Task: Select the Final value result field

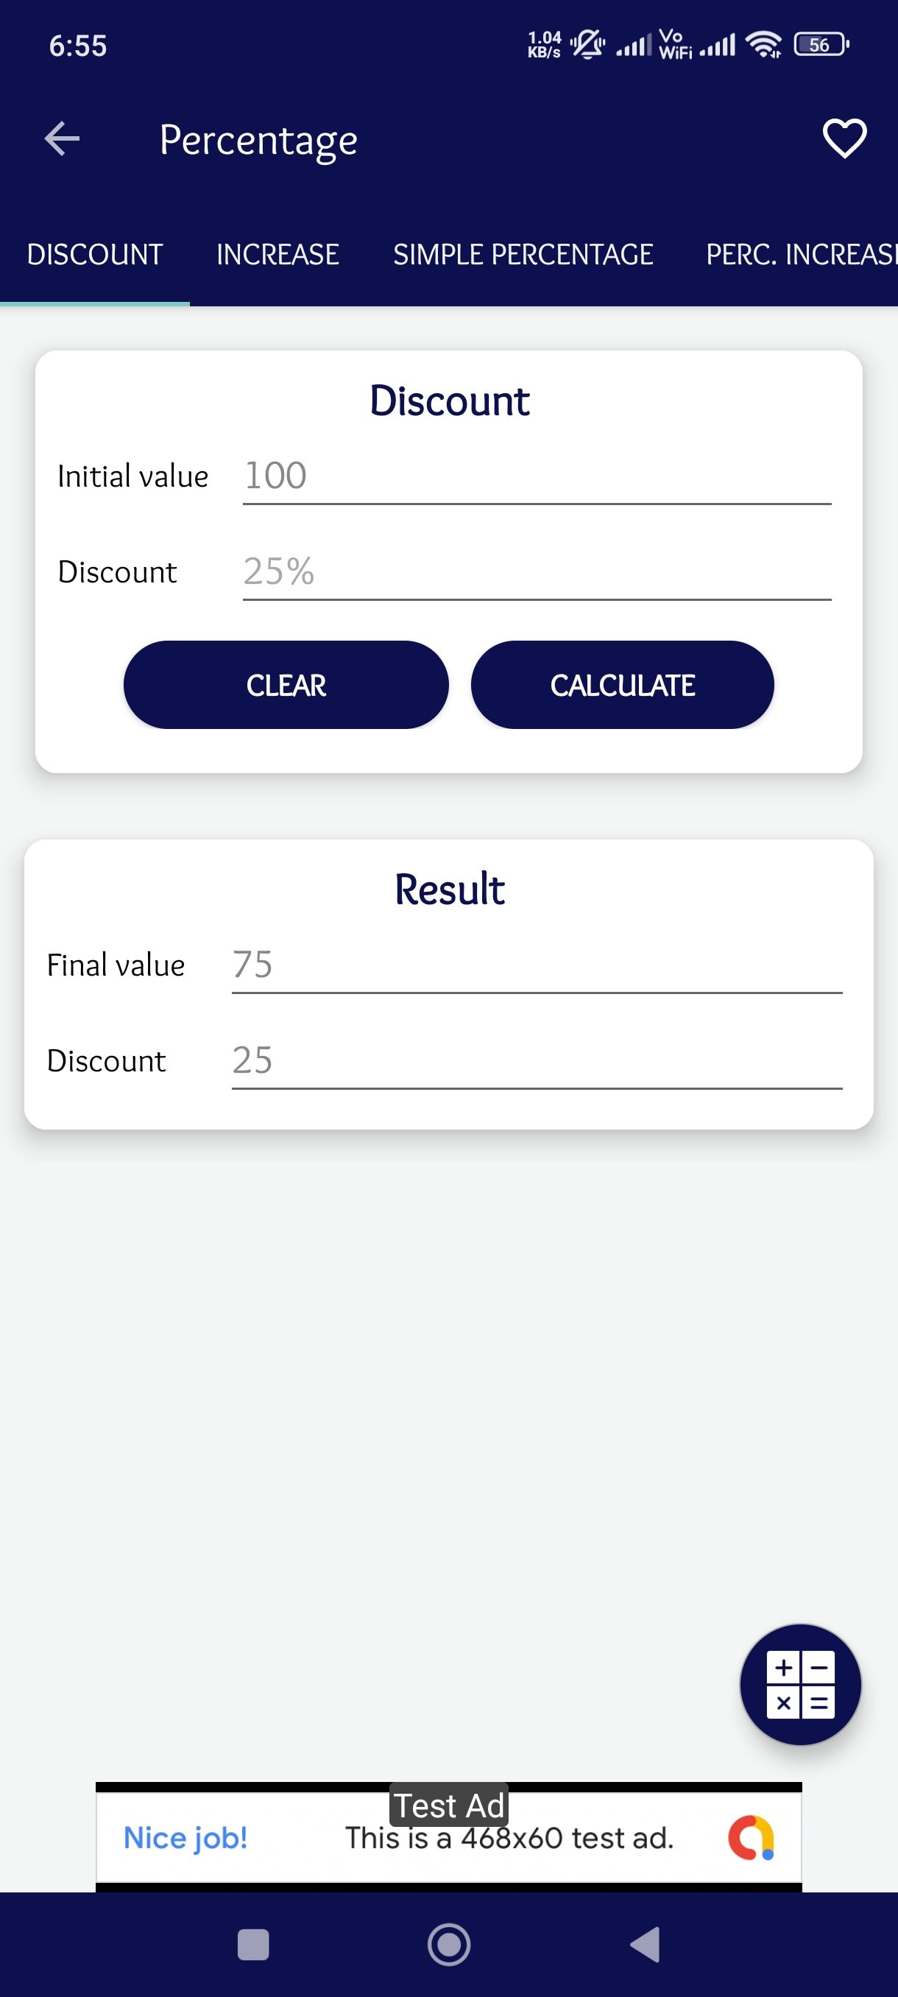Action: (x=536, y=965)
